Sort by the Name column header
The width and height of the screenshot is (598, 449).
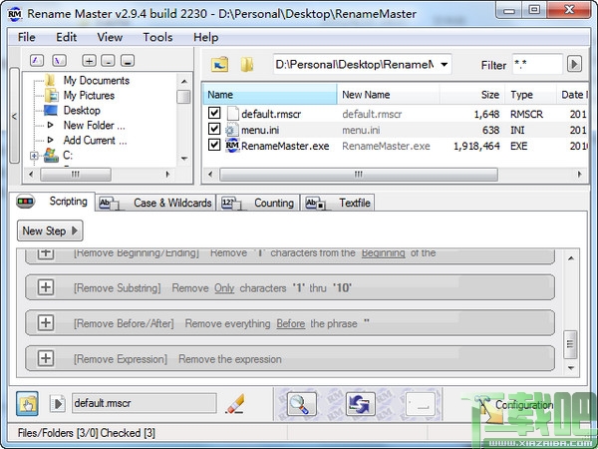270,95
